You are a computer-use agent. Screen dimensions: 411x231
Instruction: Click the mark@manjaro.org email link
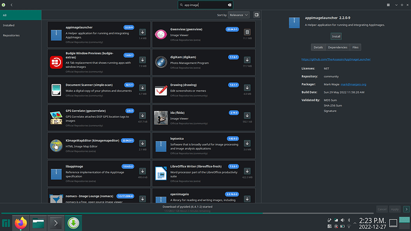coord(353,85)
